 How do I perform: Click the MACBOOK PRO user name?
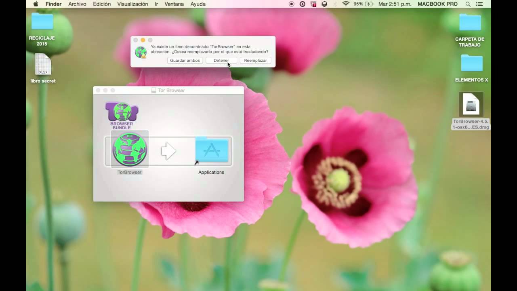pyautogui.click(x=437, y=4)
